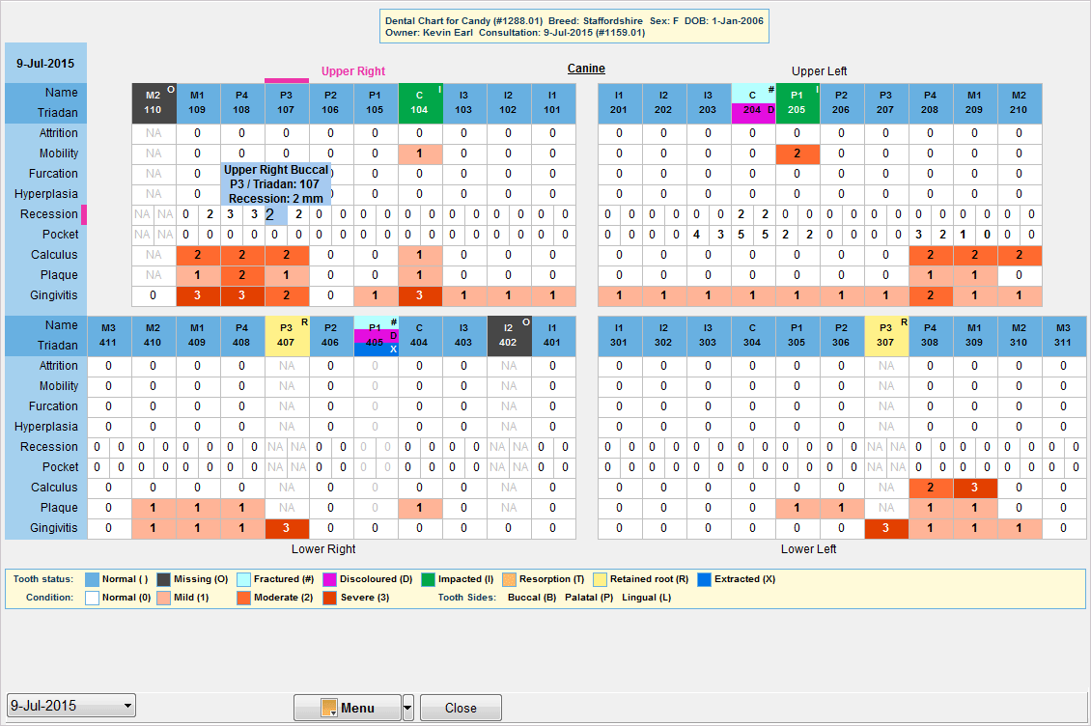Select the 9-Jul-2015 date column header
This screenshot has width=1091, height=726.
(x=45, y=64)
